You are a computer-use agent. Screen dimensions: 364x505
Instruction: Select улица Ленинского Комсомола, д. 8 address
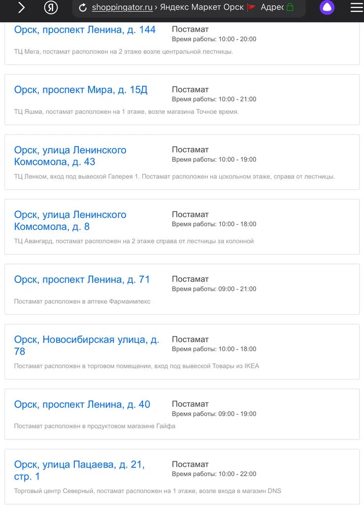click(x=70, y=220)
